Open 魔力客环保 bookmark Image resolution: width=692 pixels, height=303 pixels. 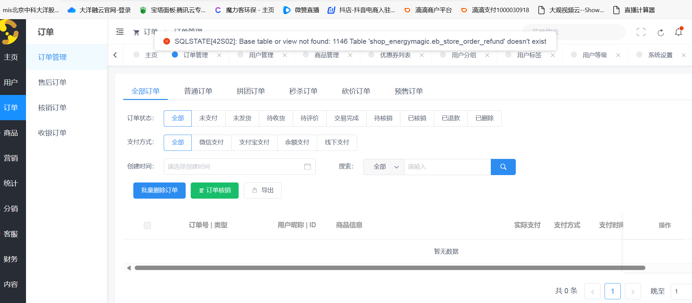[245, 10]
